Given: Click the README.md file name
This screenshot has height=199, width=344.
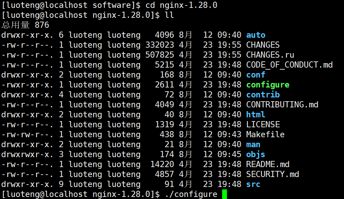Looking at the screenshot, I should click(268, 164).
